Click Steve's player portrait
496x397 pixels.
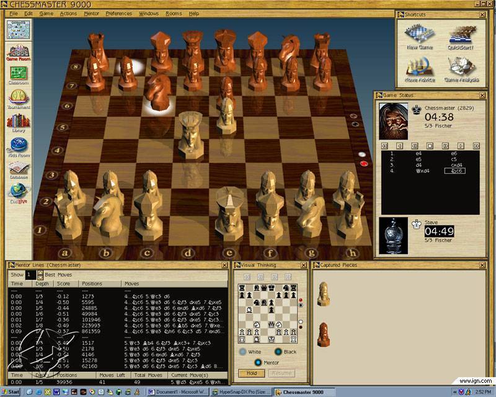point(393,236)
